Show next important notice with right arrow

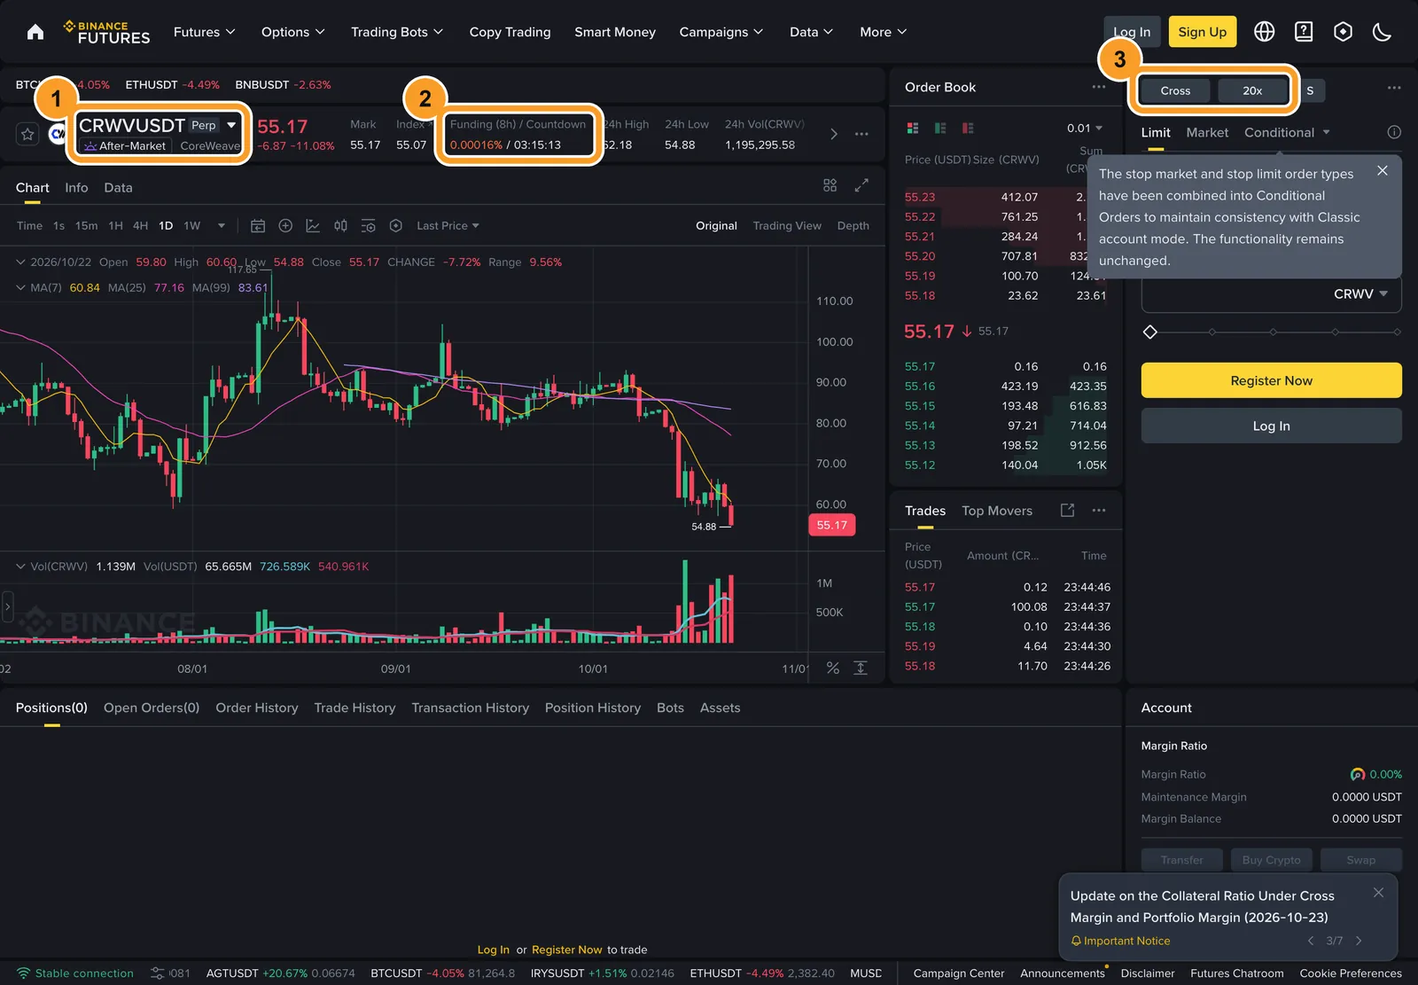1359,941
